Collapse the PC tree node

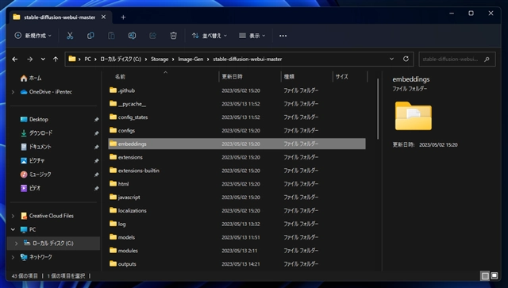13,229
